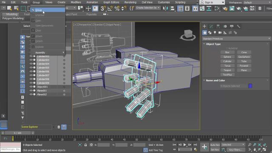Click the Align tool icon
Screen dimensions: 272x153
[172, 8]
